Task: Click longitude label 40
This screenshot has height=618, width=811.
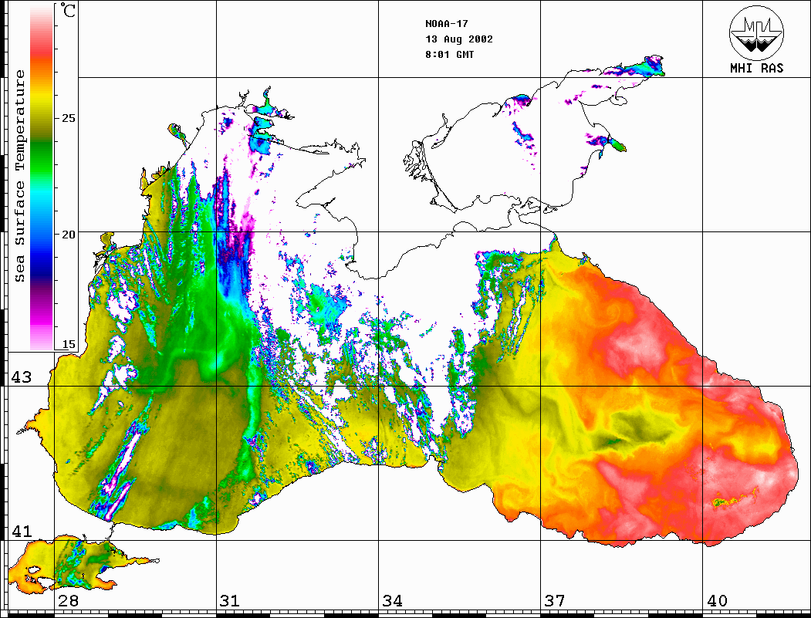Action: point(717,601)
